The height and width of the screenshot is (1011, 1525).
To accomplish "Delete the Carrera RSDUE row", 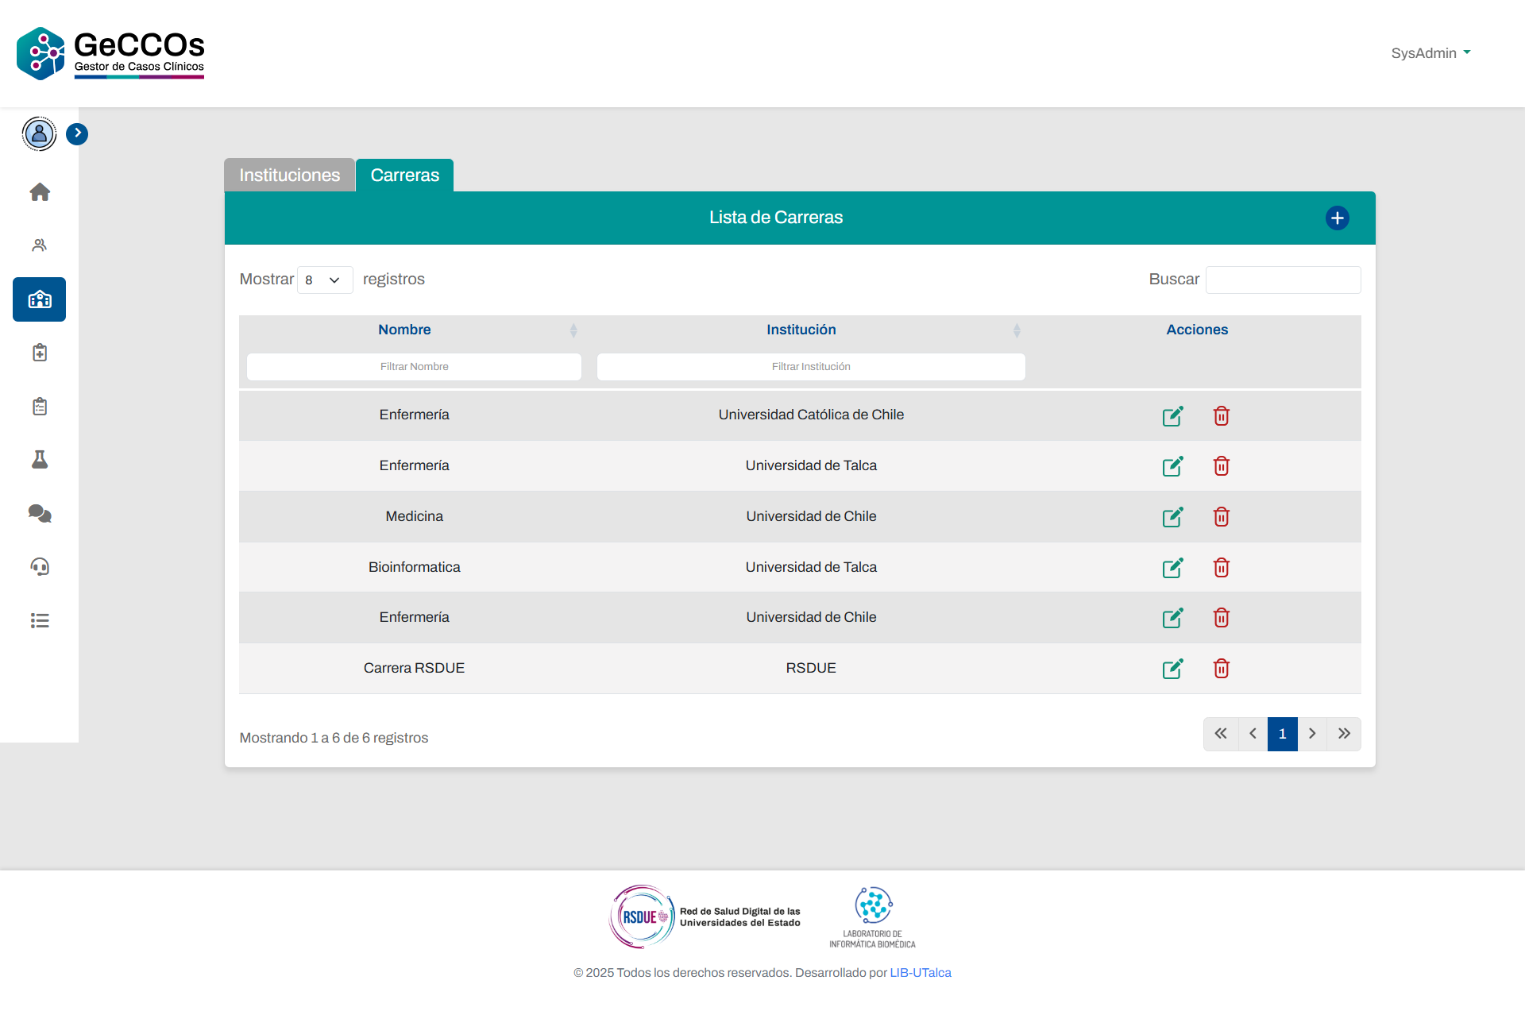I will pyautogui.click(x=1222, y=669).
